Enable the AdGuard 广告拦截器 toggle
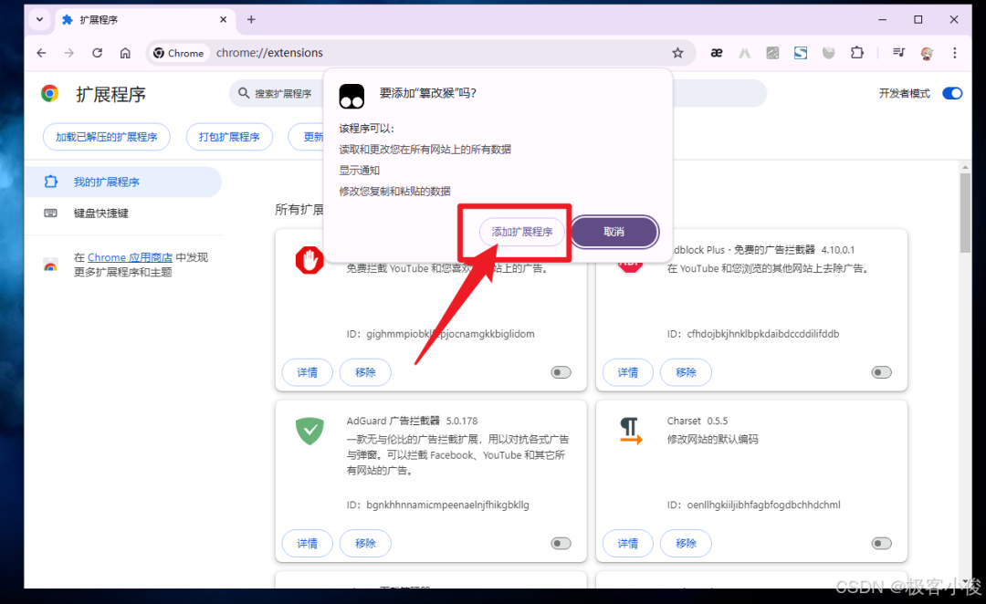Image resolution: width=986 pixels, height=604 pixels. (x=561, y=543)
